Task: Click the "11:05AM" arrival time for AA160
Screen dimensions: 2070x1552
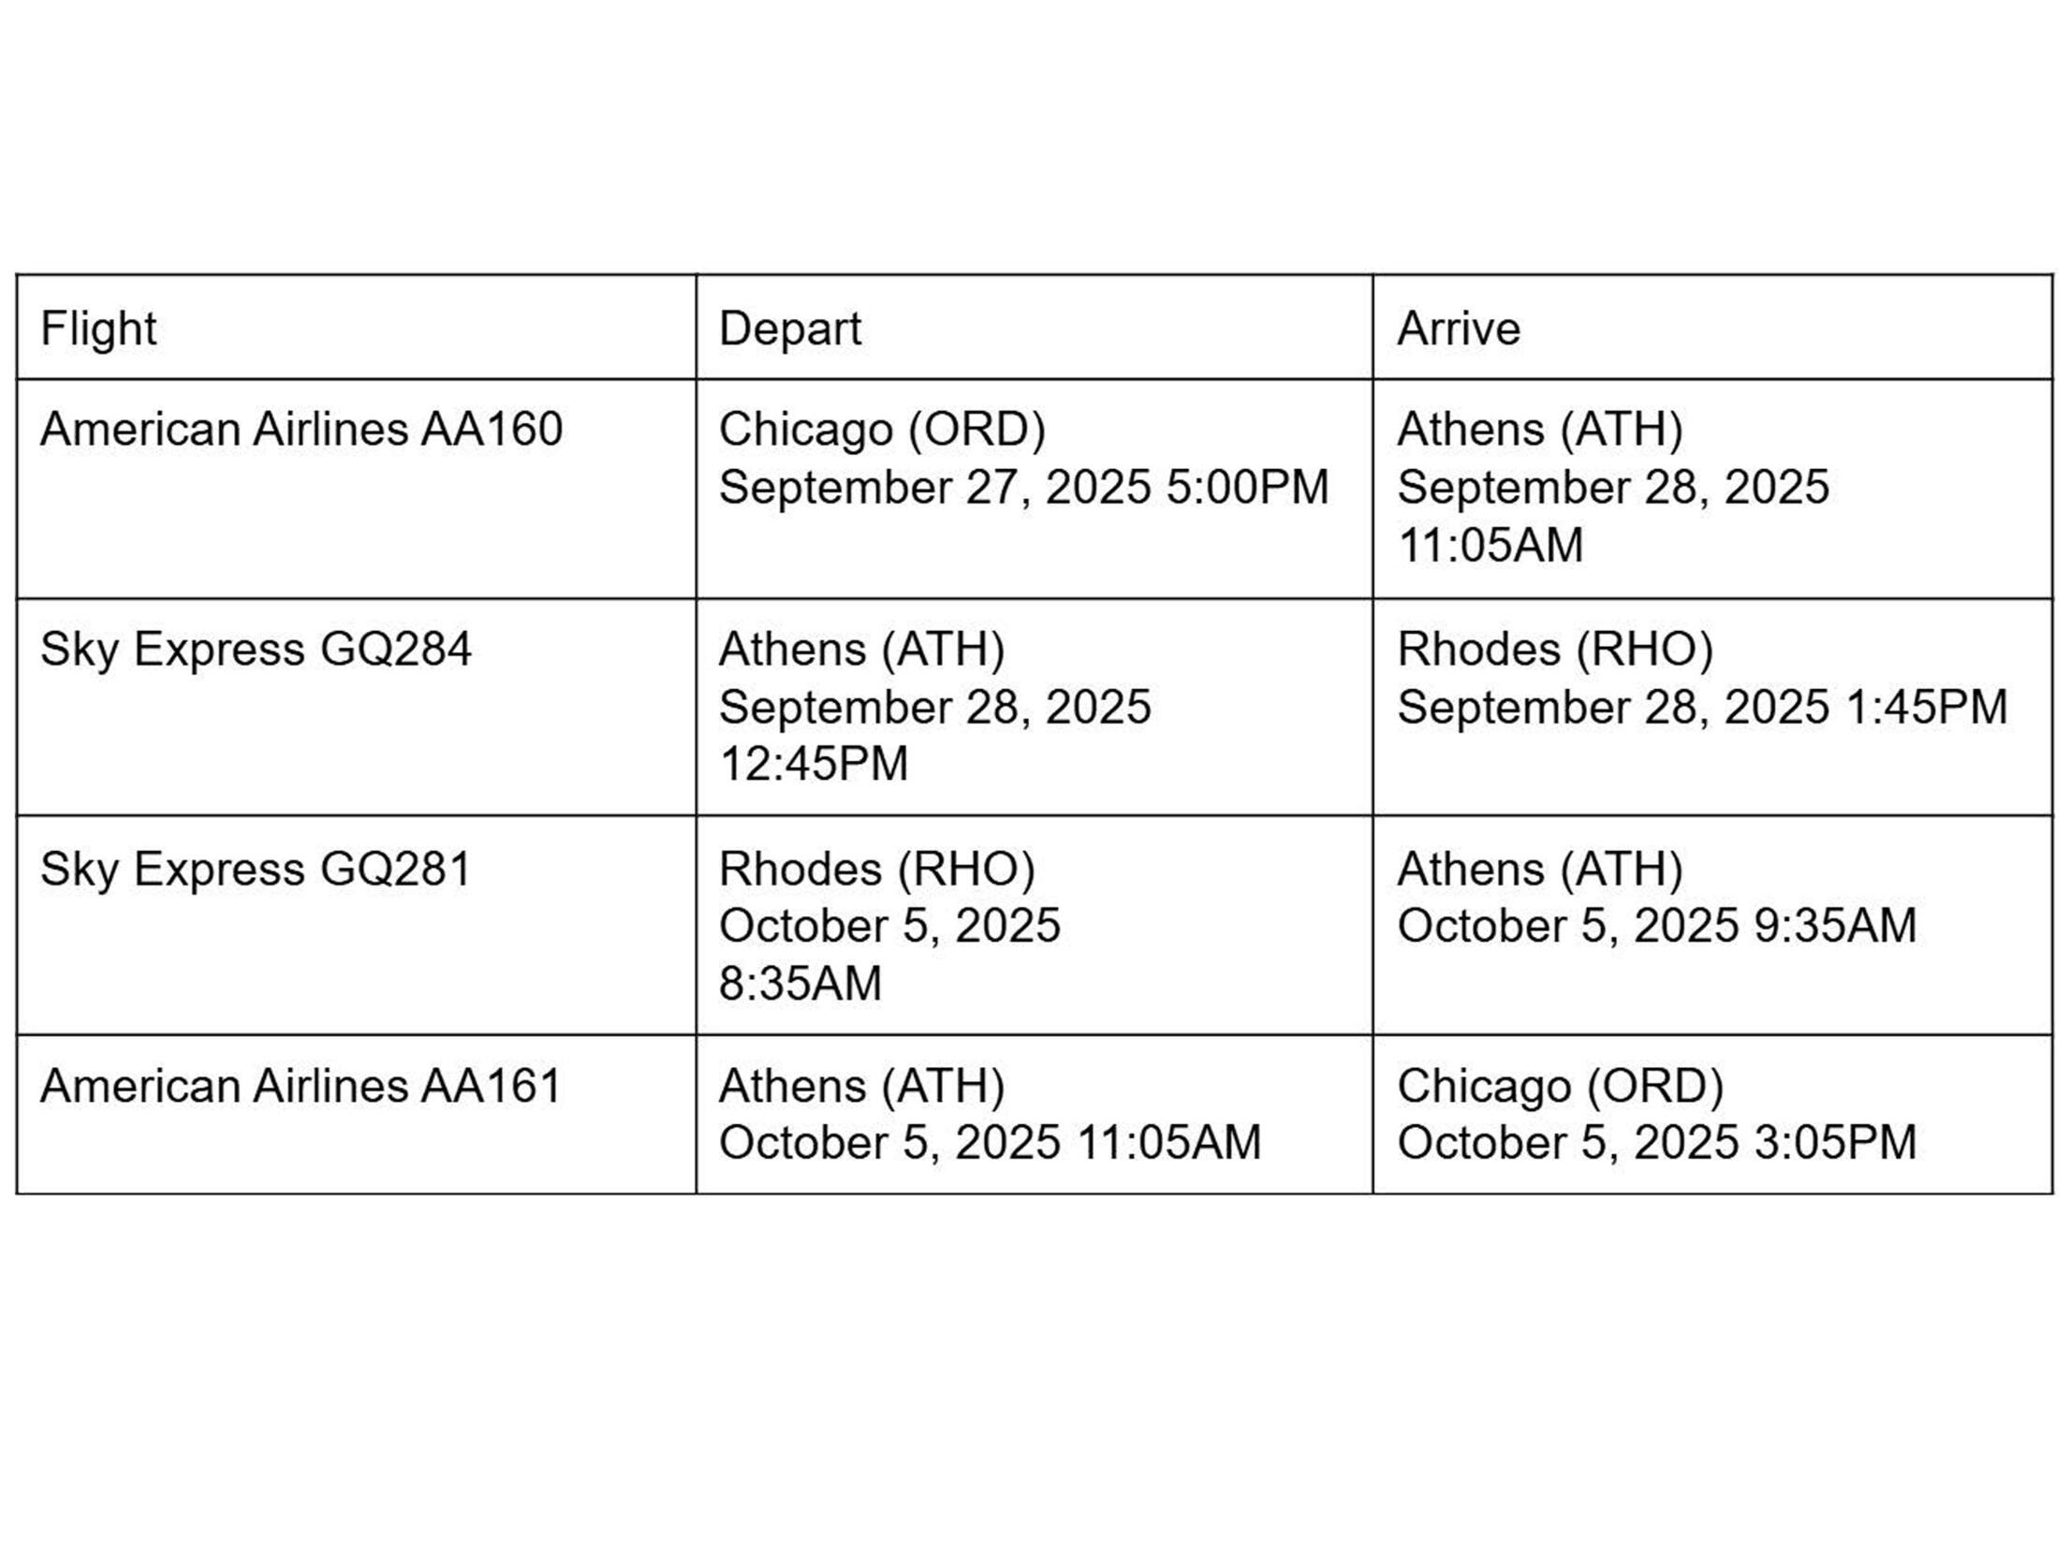Action: coord(1490,545)
